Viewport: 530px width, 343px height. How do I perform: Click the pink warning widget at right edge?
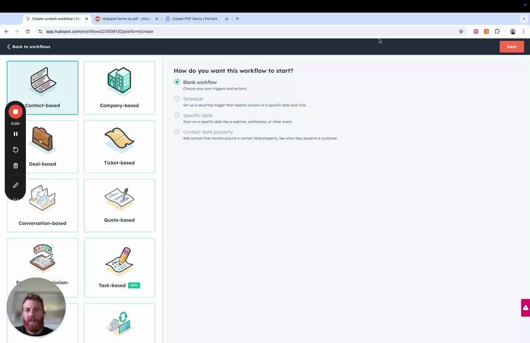click(x=525, y=308)
